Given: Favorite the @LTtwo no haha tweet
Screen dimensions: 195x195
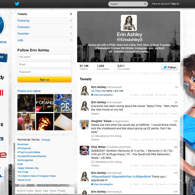Looking at the screenshot, I should click(x=161, y=95).
